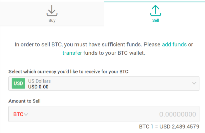Click the USD 0.00 balance text
The width and height of the screenshot is (205, 133).
pyautogui.click(x=38, y=87)
